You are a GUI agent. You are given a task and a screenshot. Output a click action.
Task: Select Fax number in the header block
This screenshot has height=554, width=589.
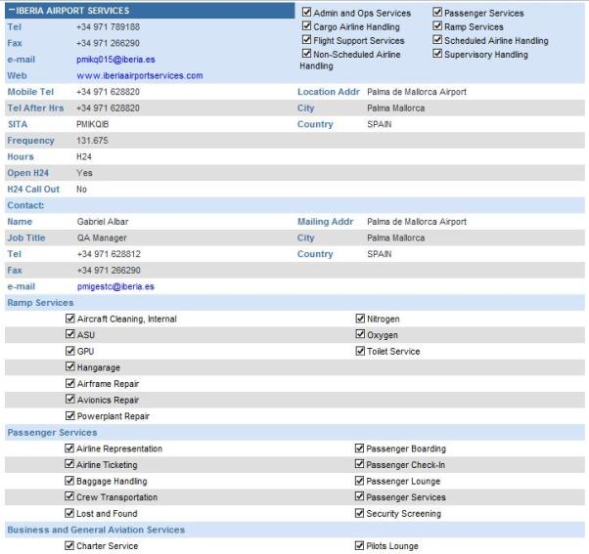coord(108,43)
